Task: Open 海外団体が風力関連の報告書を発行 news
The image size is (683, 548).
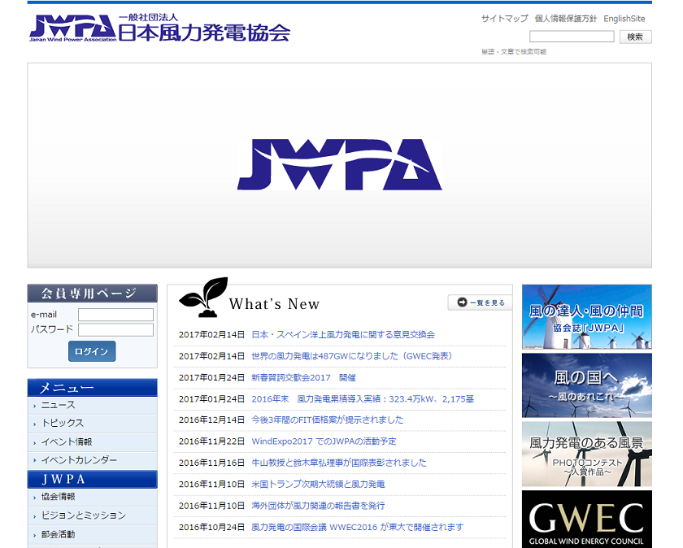Action: [x=319, y=506]
